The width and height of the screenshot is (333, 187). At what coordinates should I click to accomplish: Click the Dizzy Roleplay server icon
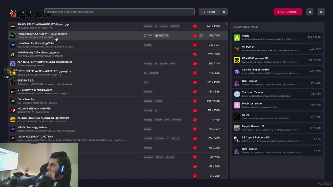click(x=13, y=101)
